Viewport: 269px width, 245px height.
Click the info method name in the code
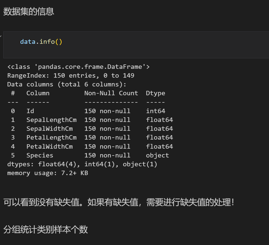47,42
